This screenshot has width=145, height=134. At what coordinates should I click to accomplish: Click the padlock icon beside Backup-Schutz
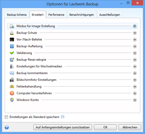(x=12, y=33)
